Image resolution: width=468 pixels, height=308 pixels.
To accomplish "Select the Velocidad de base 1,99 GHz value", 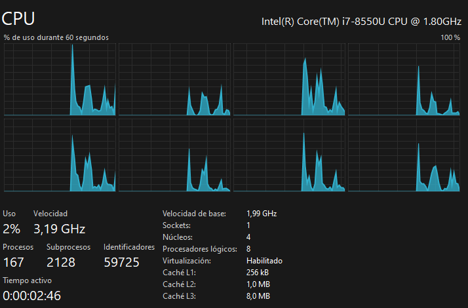I will coord(262,214).
